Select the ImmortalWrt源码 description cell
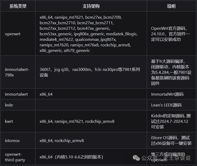This screenshot has width=197, height=166. (167, 94)
